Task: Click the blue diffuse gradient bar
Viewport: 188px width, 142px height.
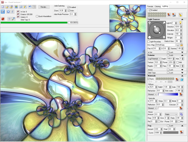Action: (x=168, y=94)
